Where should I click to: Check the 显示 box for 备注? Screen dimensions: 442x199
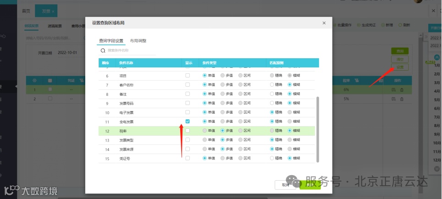tap(188, 94)
